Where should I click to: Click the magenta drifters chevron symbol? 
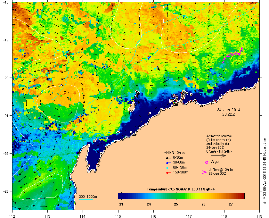(204, 172)
